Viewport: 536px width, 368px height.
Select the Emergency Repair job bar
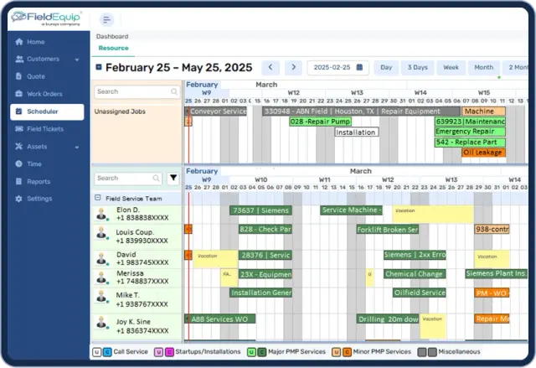[x=470, y=132]
